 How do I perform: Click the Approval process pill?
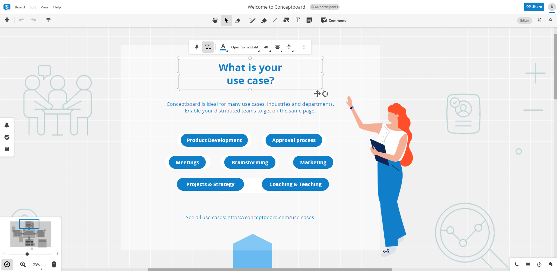(294, 140)
